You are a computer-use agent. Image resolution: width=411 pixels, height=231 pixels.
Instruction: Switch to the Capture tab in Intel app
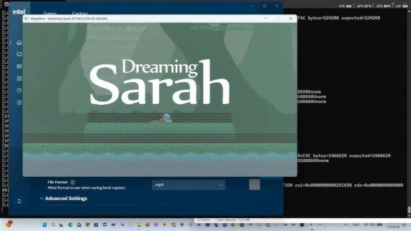pos(80,13)
